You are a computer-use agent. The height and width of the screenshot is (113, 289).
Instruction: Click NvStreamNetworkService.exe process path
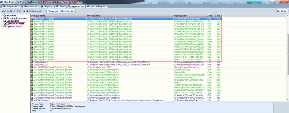pos(125,100)
